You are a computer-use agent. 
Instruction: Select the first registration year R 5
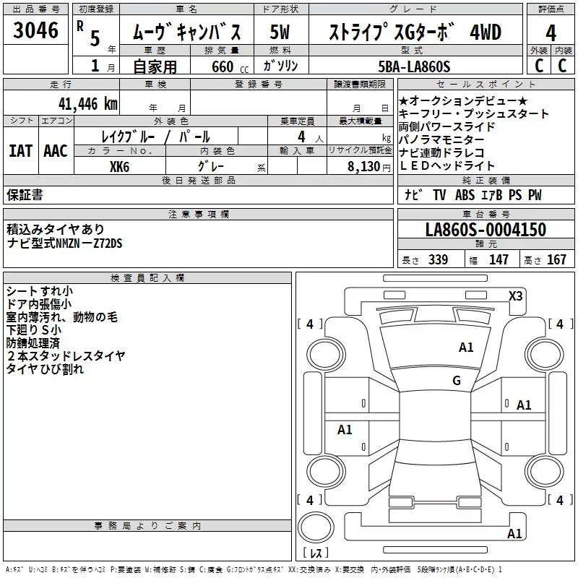(x=88, y=33)
